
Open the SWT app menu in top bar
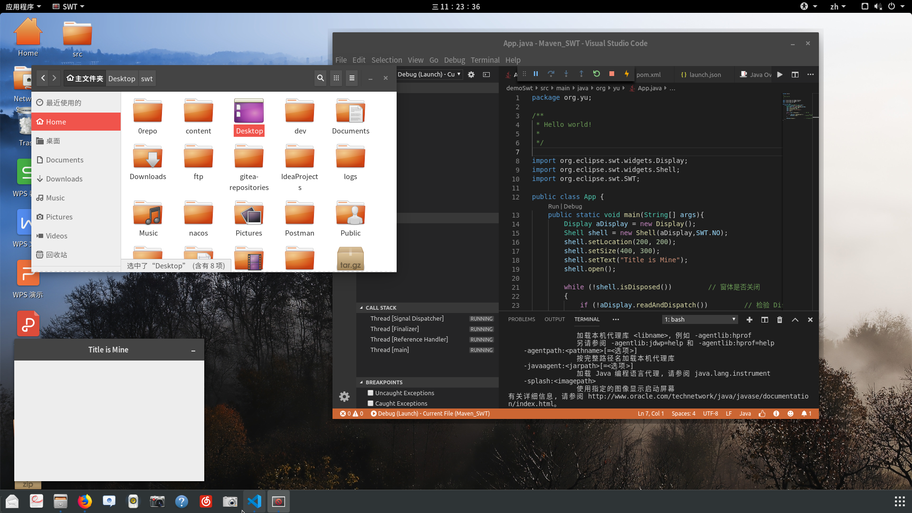pos(68,7)
